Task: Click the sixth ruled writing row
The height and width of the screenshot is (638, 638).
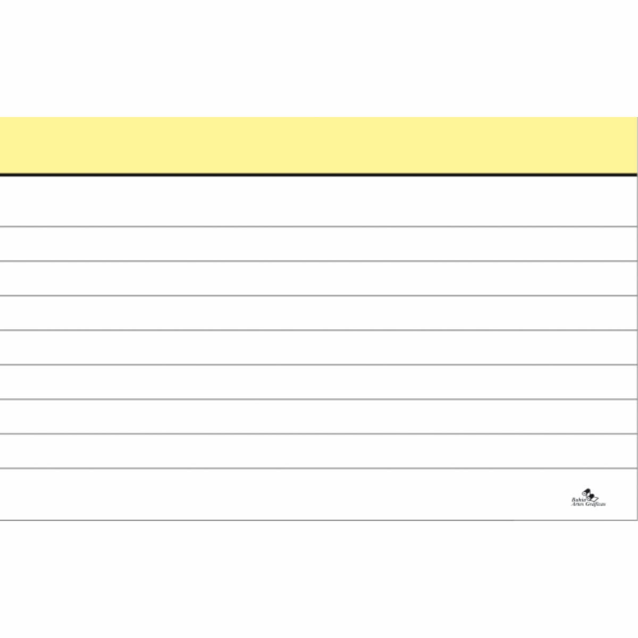Action: coord(319,382)
